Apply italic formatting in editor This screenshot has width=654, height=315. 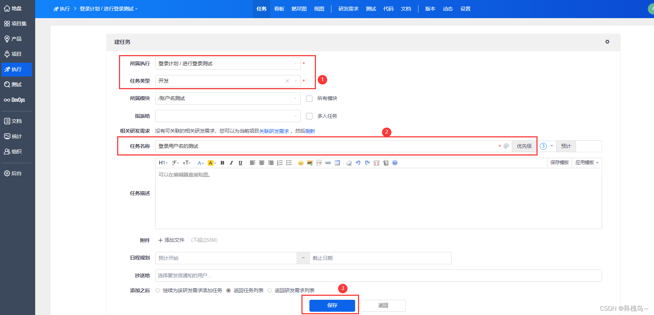(231, 163)
